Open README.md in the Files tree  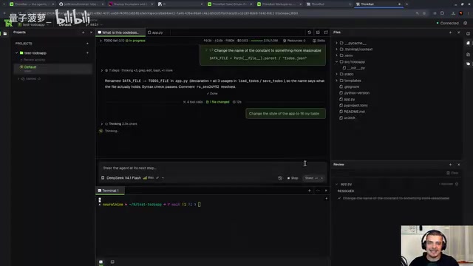pyautogui.click(x=354, y=112)
